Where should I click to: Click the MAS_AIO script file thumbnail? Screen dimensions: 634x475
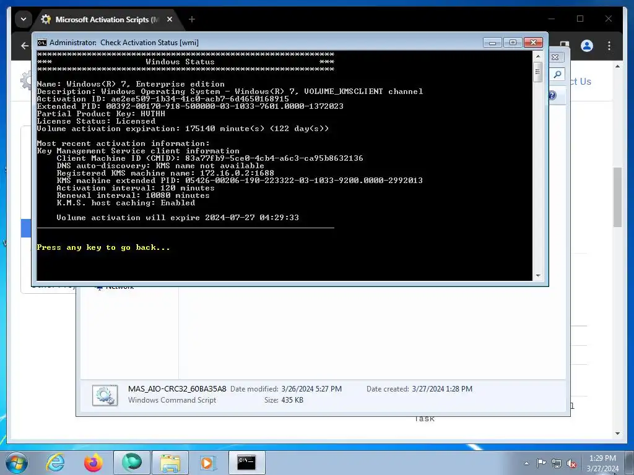pos(105,395)
